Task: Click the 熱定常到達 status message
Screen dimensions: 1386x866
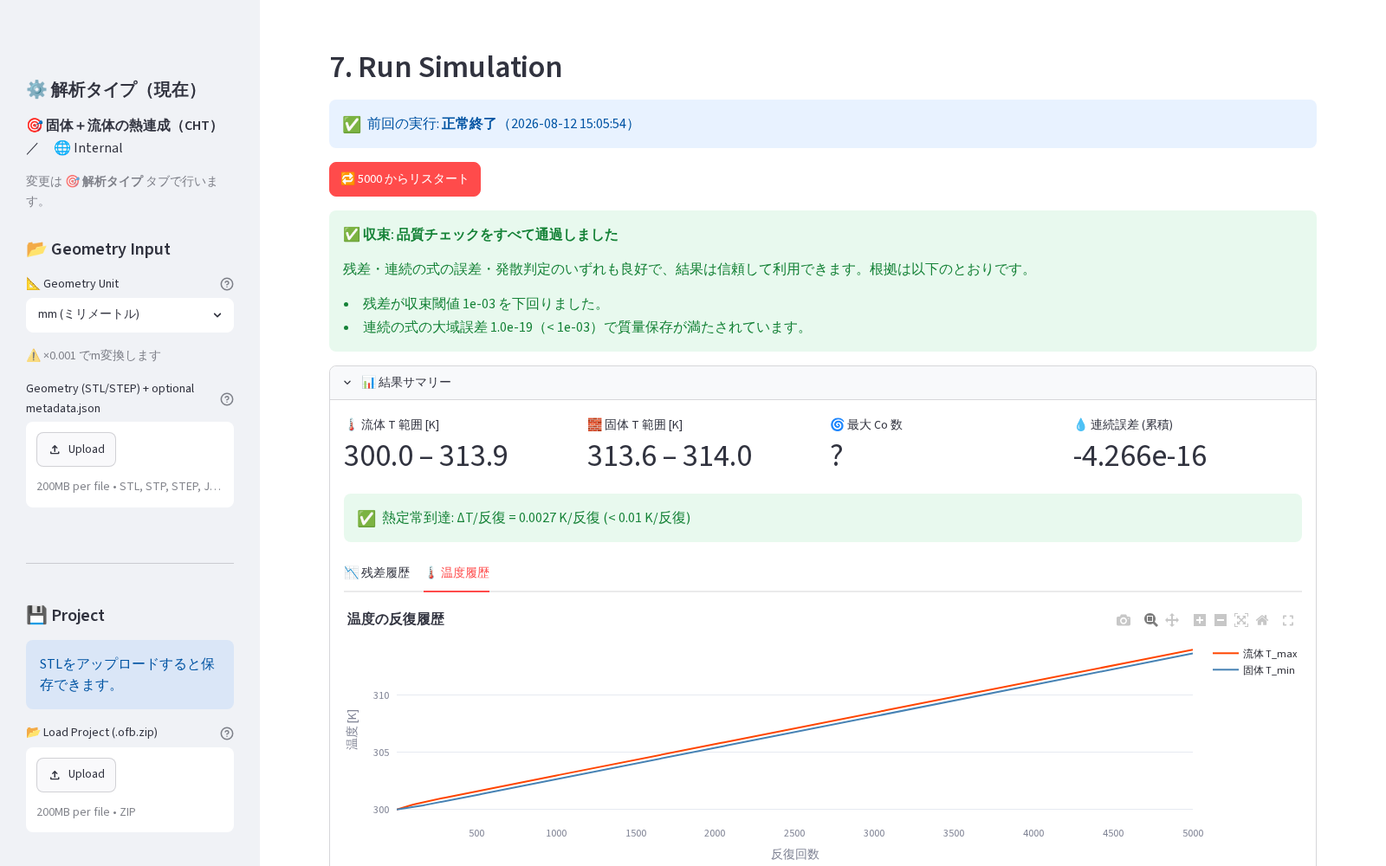Action: click(823, 518)
